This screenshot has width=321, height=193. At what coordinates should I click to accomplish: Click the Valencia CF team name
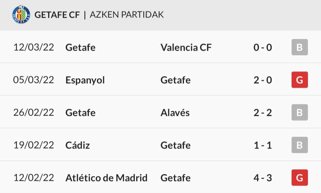coord(186,47)
